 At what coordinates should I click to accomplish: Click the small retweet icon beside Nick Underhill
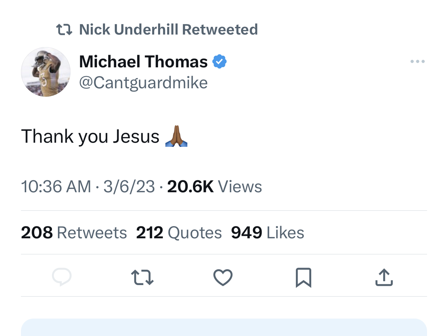[x=64, y=30]
